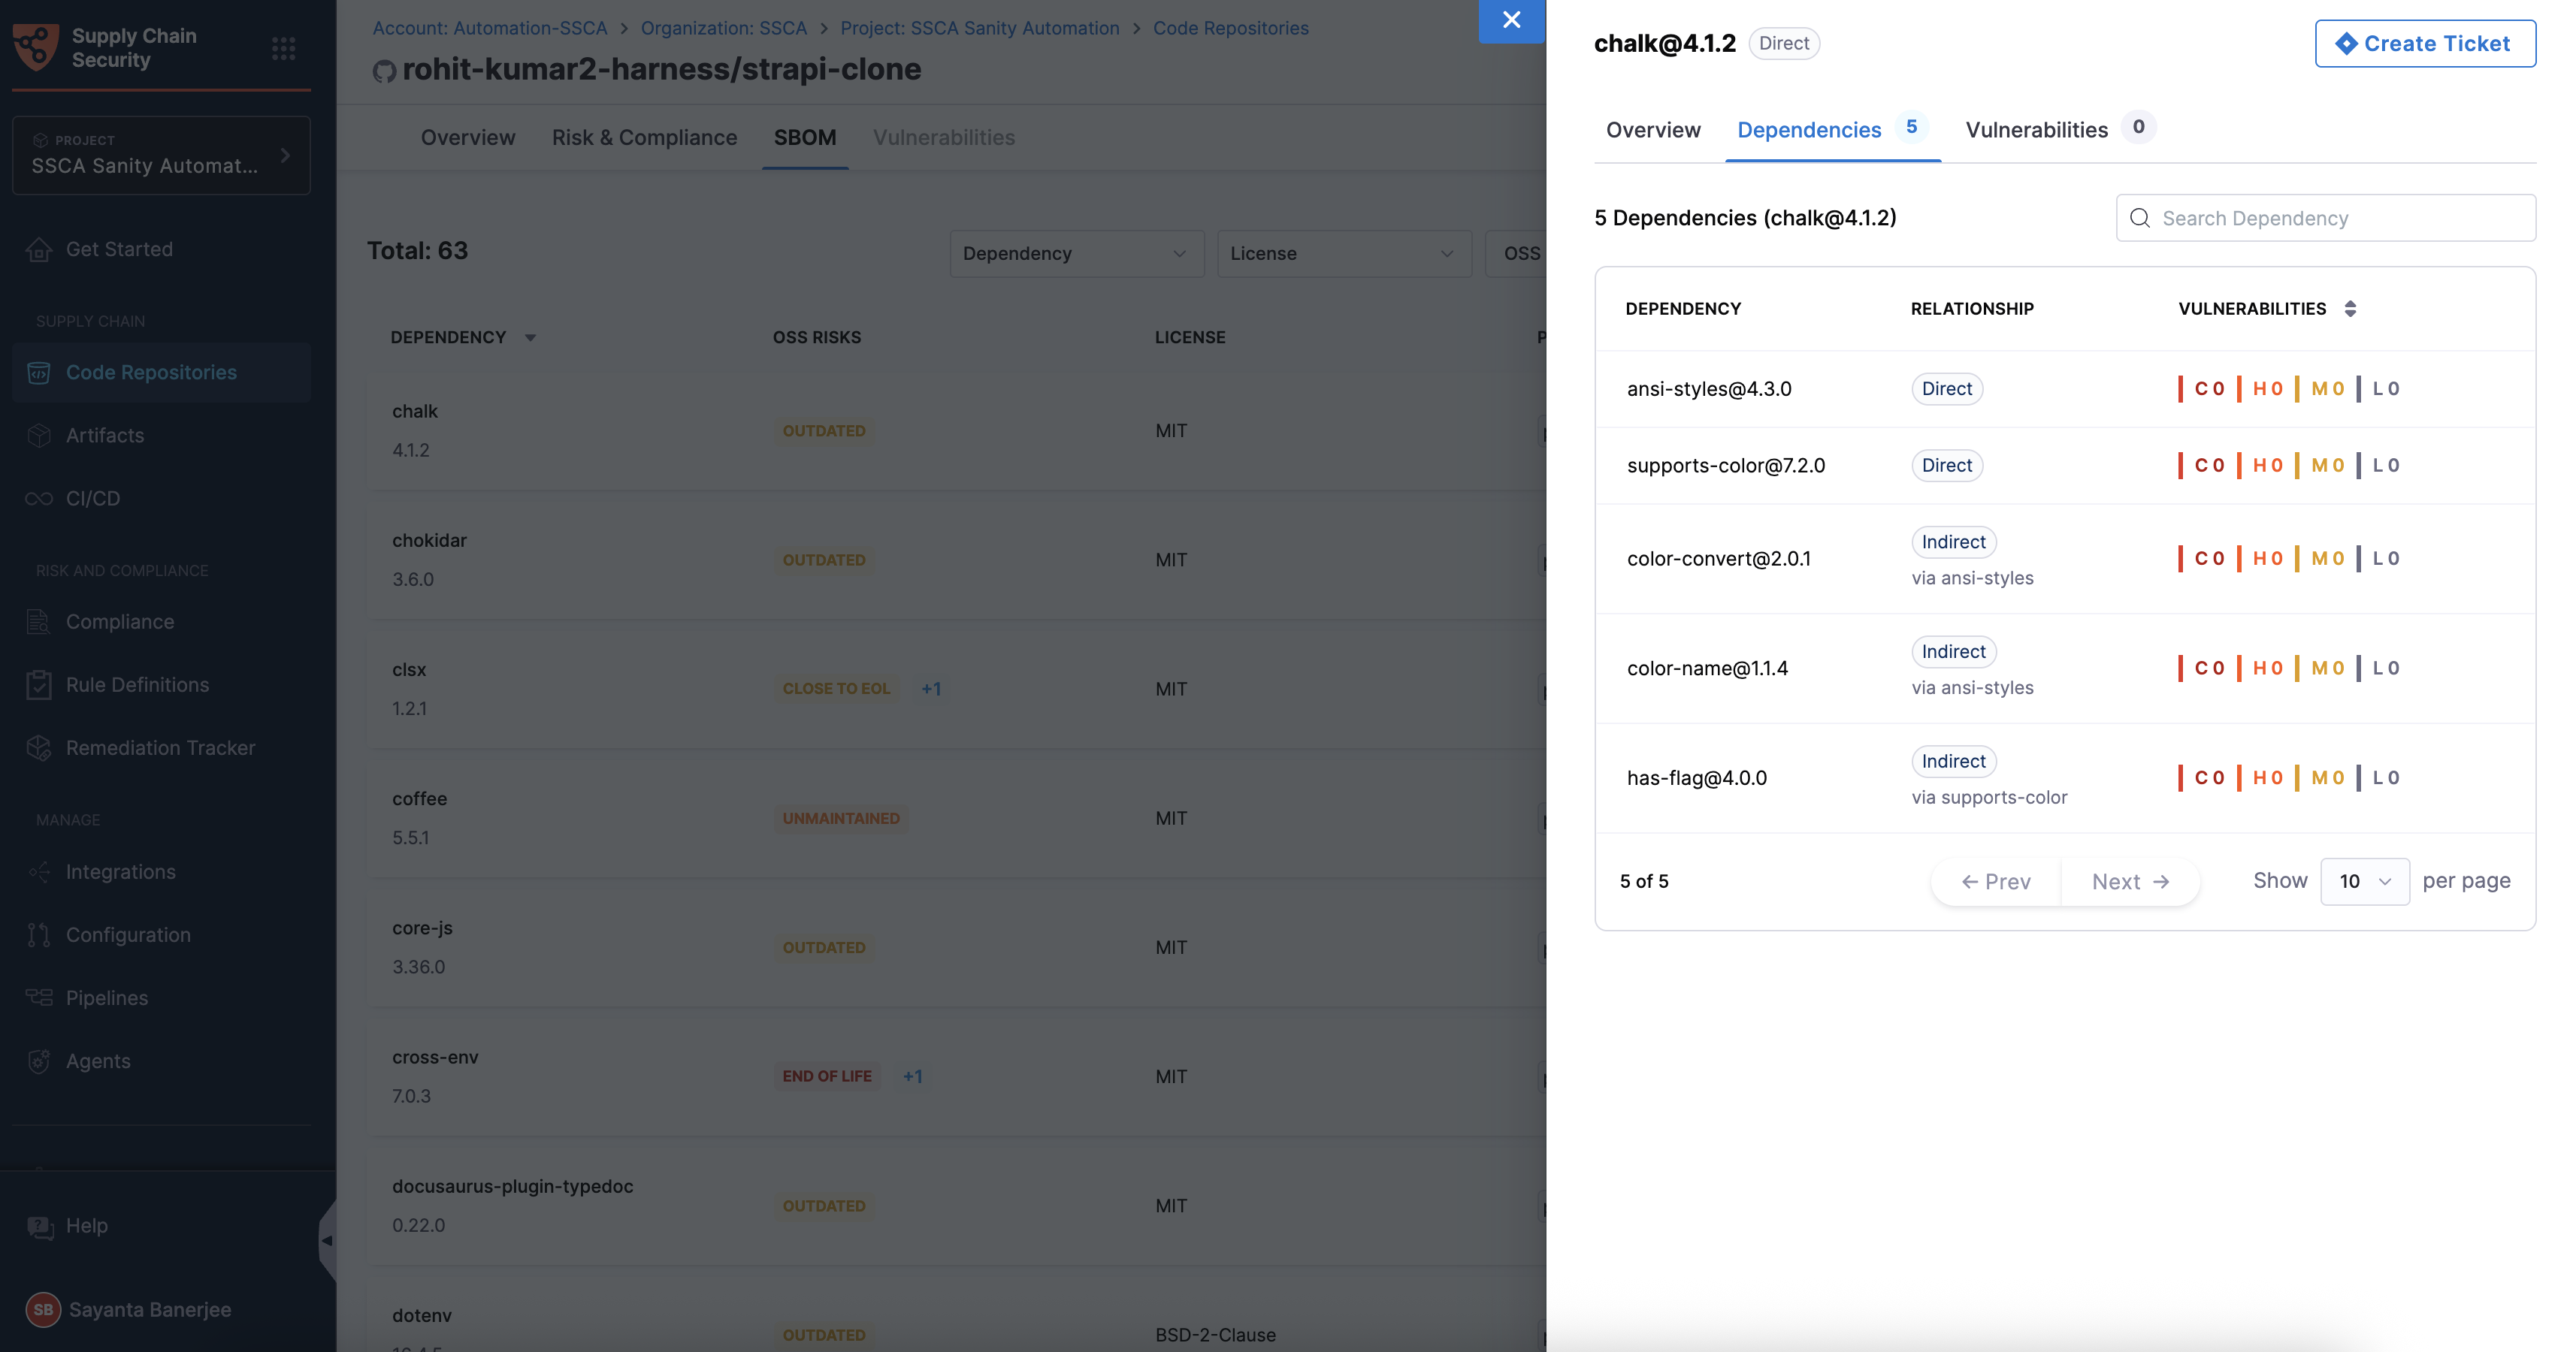Open Artifacts from the sidebar
Image resolution: width=2576 pixels, height=1352 pixels.
[x=105, y=436]
